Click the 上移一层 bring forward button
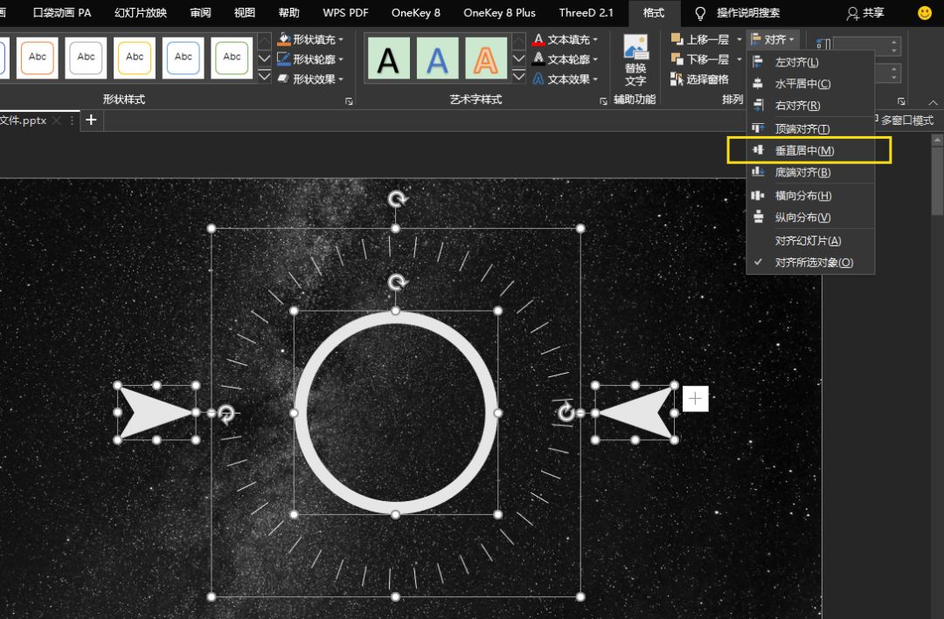Screen dimensions: 944x619 click(701, 39)
